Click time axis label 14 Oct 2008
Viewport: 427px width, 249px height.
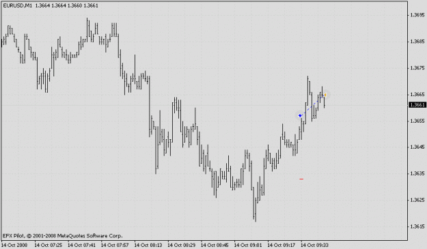click(15, 245)
